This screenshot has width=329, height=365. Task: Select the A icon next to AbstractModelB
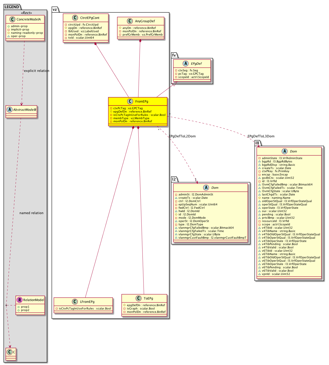coord(10,109)
